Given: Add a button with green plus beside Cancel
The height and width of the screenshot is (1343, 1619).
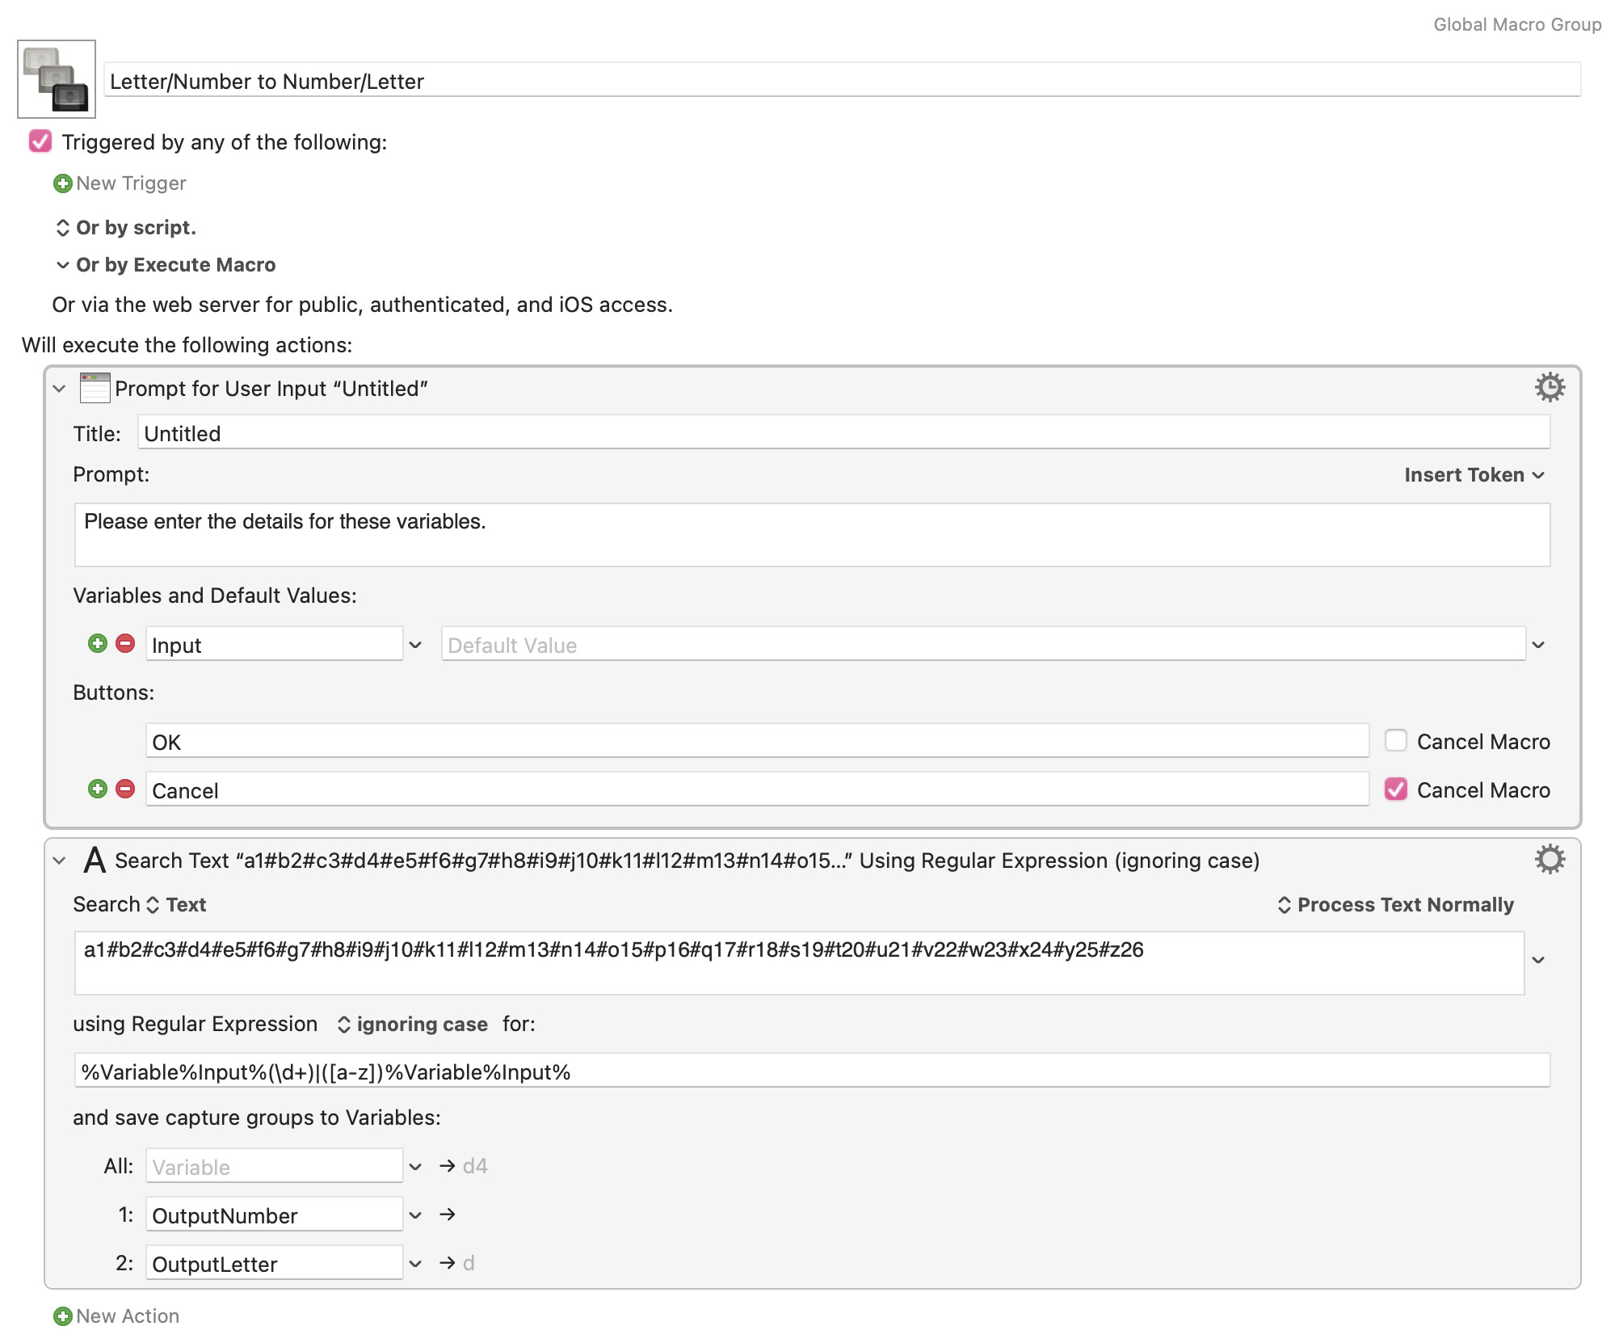Looking at the screenshot, I should [x=98, y=789].
